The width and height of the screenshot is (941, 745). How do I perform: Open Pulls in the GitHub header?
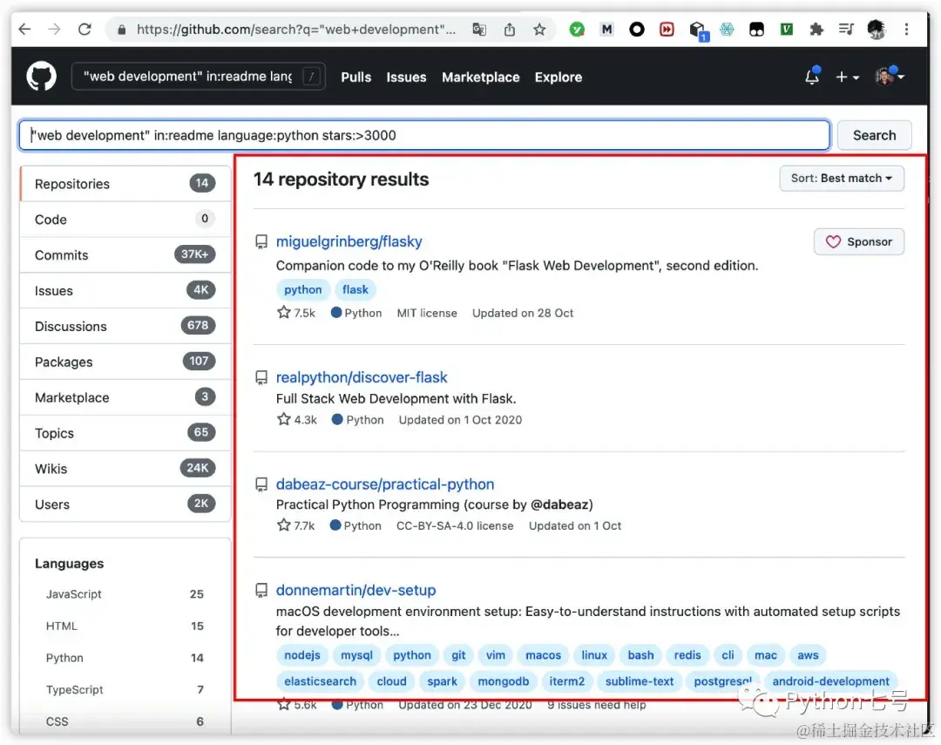tap(355, 78)
